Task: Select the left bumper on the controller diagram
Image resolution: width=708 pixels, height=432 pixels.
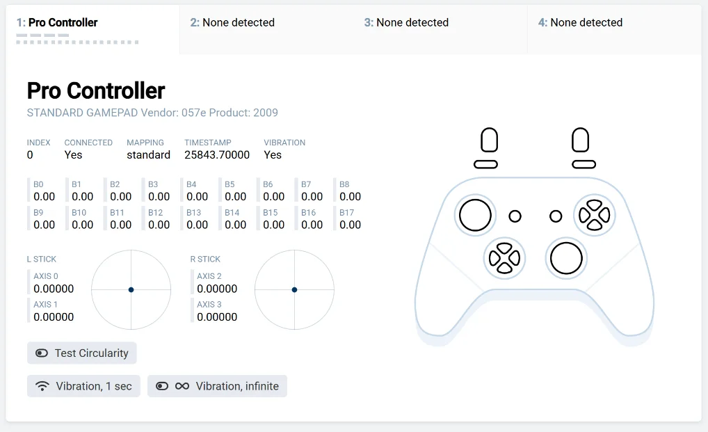Action: tap(486, 164)
